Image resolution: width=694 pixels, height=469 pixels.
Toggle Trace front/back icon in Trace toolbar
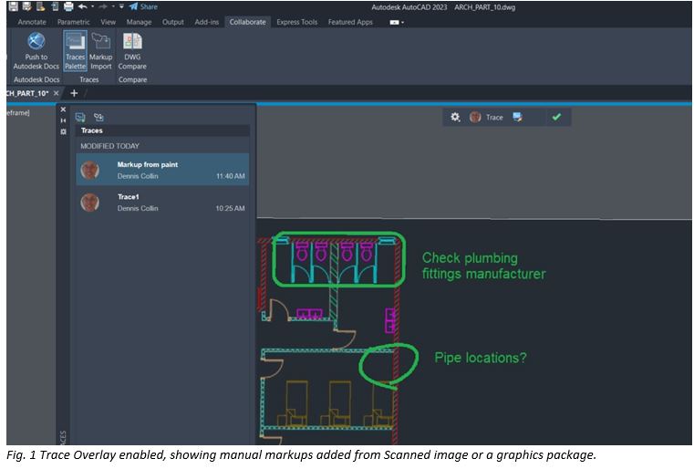[x=517, y=117]
